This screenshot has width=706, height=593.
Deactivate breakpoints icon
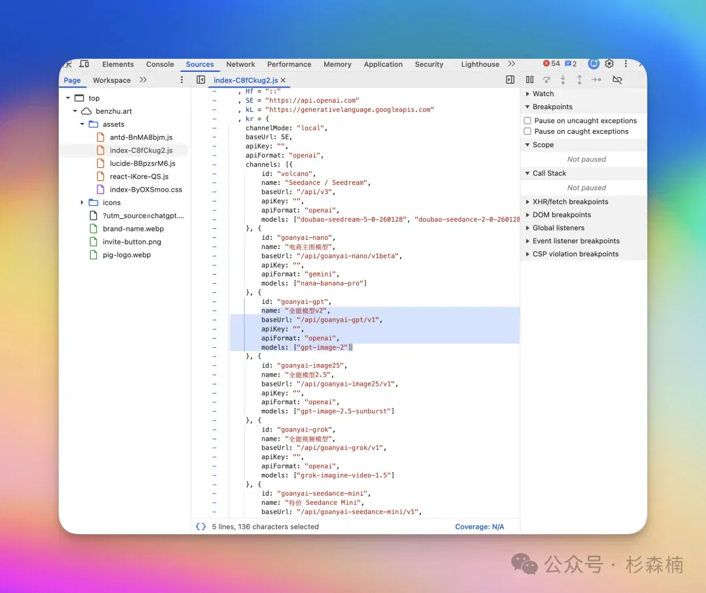pos(617,80)
